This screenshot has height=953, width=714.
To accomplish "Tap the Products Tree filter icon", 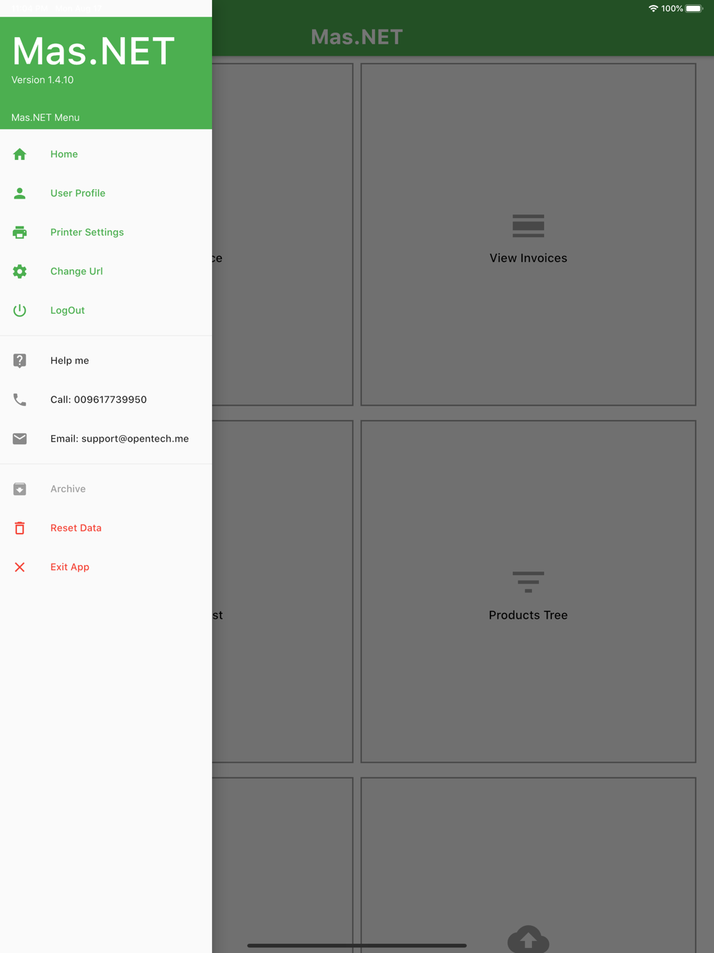I will (x=528, y=582).
